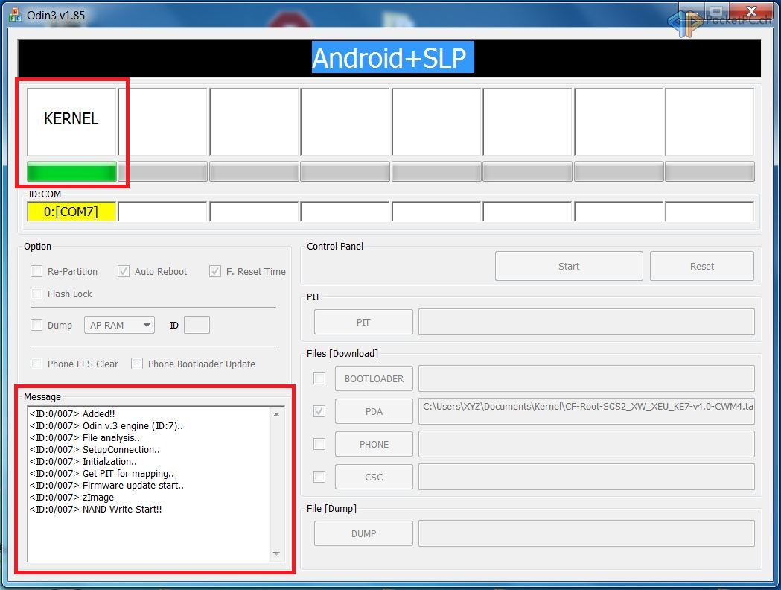Toggle the Auto Reboot checkbox
The image size is (781, 590).
123,271
